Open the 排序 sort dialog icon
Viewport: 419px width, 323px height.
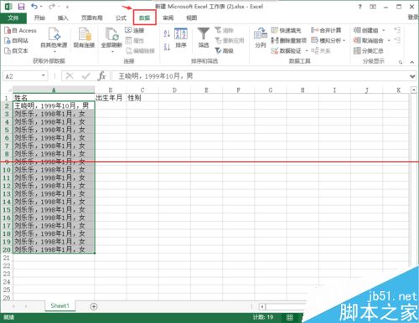181,34
